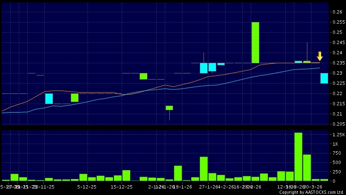
Task: Click the 0.235 price axis label
Action: 336,63
